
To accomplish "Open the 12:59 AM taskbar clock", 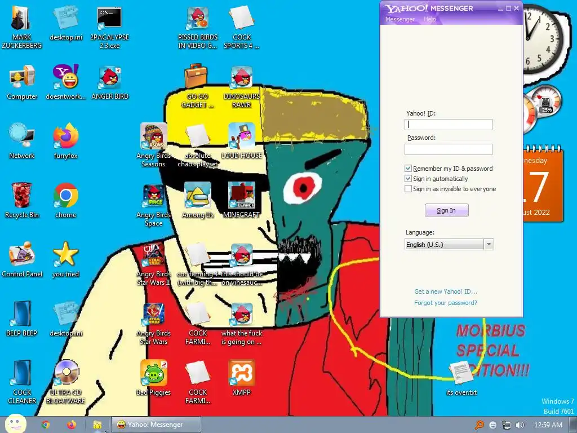I will [x=548, y=425].
